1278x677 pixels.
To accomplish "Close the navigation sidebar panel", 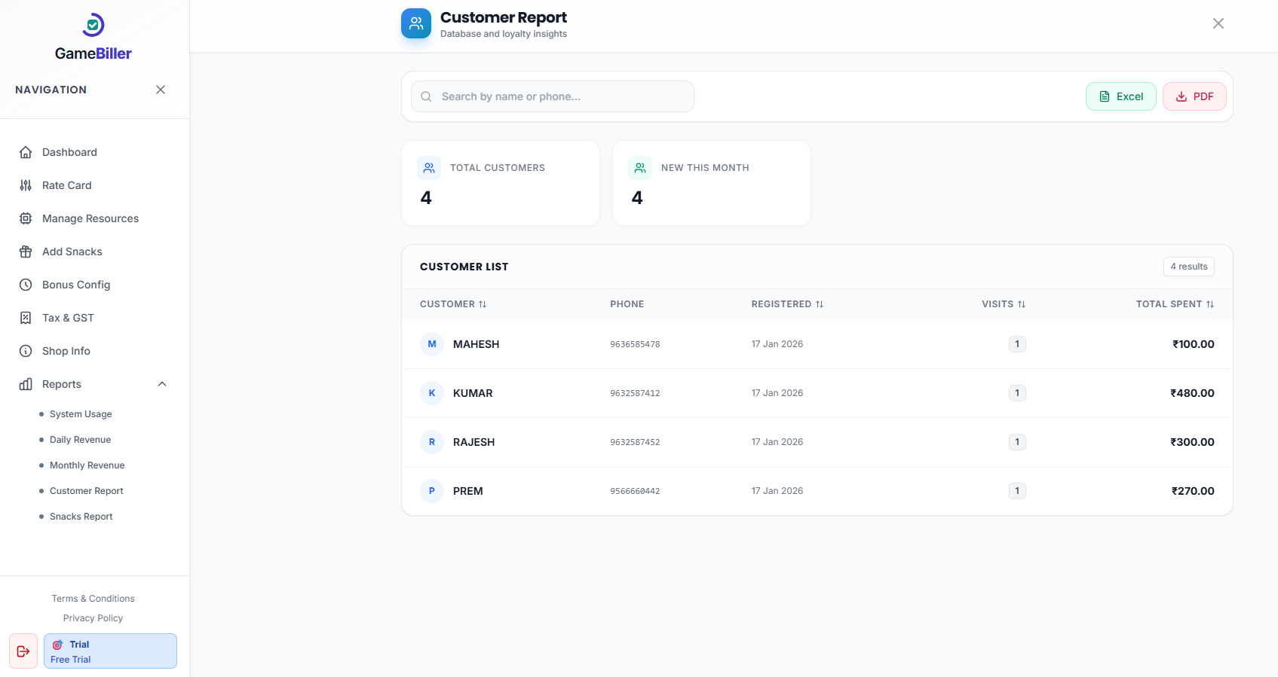I will (161, 90).
